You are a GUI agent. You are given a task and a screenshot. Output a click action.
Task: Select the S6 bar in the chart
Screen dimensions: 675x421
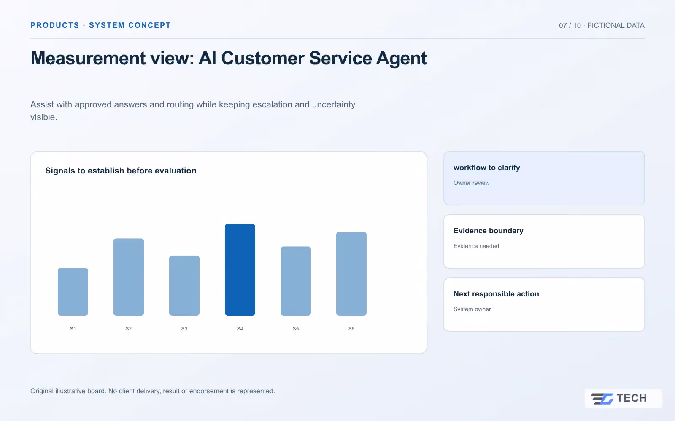tap(351, 274)
